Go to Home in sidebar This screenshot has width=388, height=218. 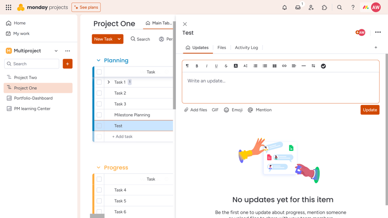16,23
